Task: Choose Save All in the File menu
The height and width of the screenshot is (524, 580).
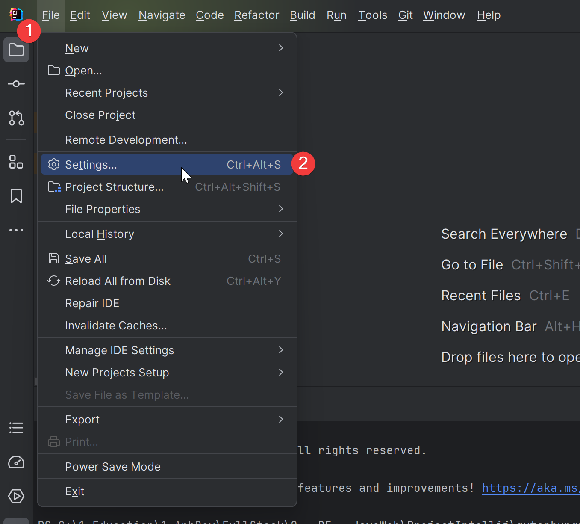Action: click(167, 258)
